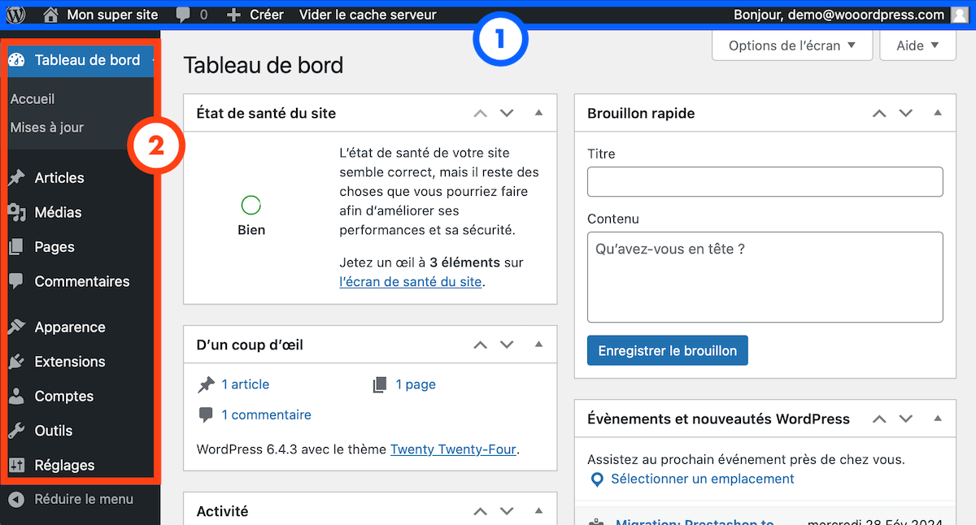Focus the Titre input field

tap(765, 182)
